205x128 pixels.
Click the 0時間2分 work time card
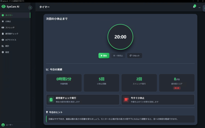point(64,83)
